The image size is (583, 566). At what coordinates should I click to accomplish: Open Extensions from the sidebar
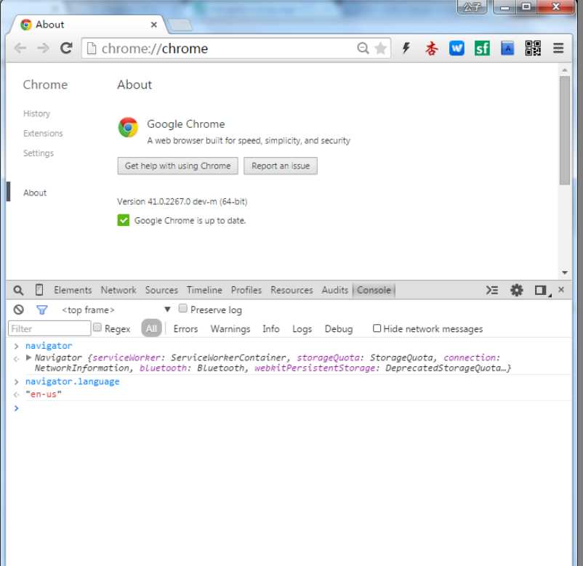coord(43,134)
